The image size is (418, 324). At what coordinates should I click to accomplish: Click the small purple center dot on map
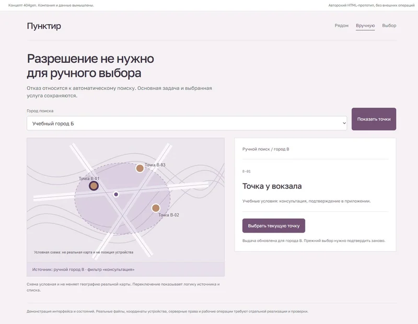pos(116,194)
